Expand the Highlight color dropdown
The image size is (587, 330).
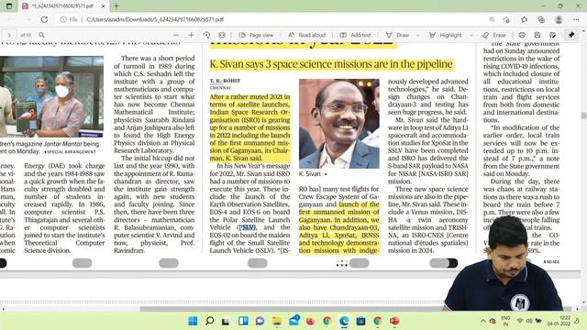pos(471,35)
